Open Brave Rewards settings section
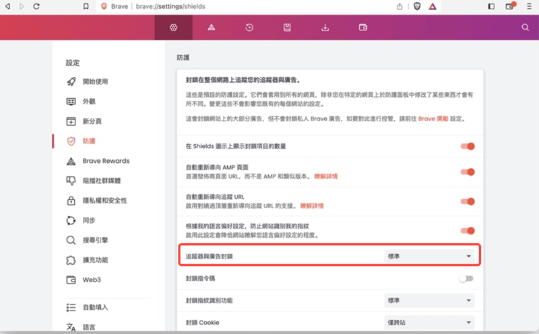This screenshot has width=539, height=334. pos(106,161)
